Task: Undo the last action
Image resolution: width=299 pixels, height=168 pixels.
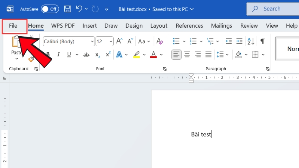Action: [x=79, y=9]
